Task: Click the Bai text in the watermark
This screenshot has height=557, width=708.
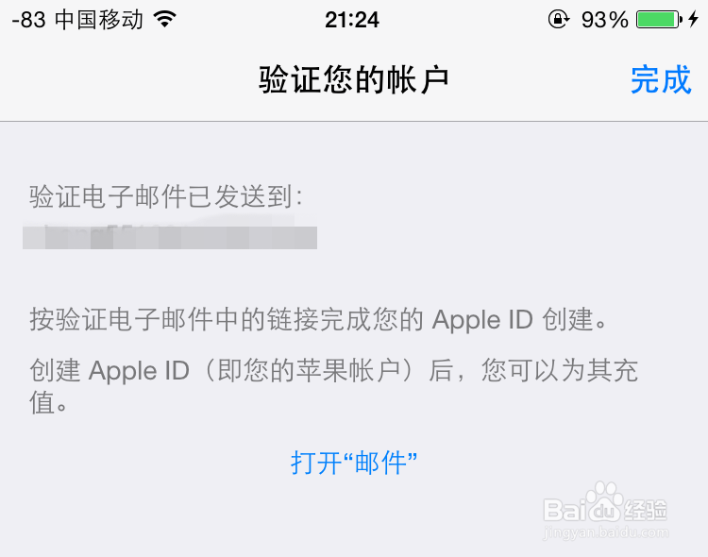Action: pos(565,510)
